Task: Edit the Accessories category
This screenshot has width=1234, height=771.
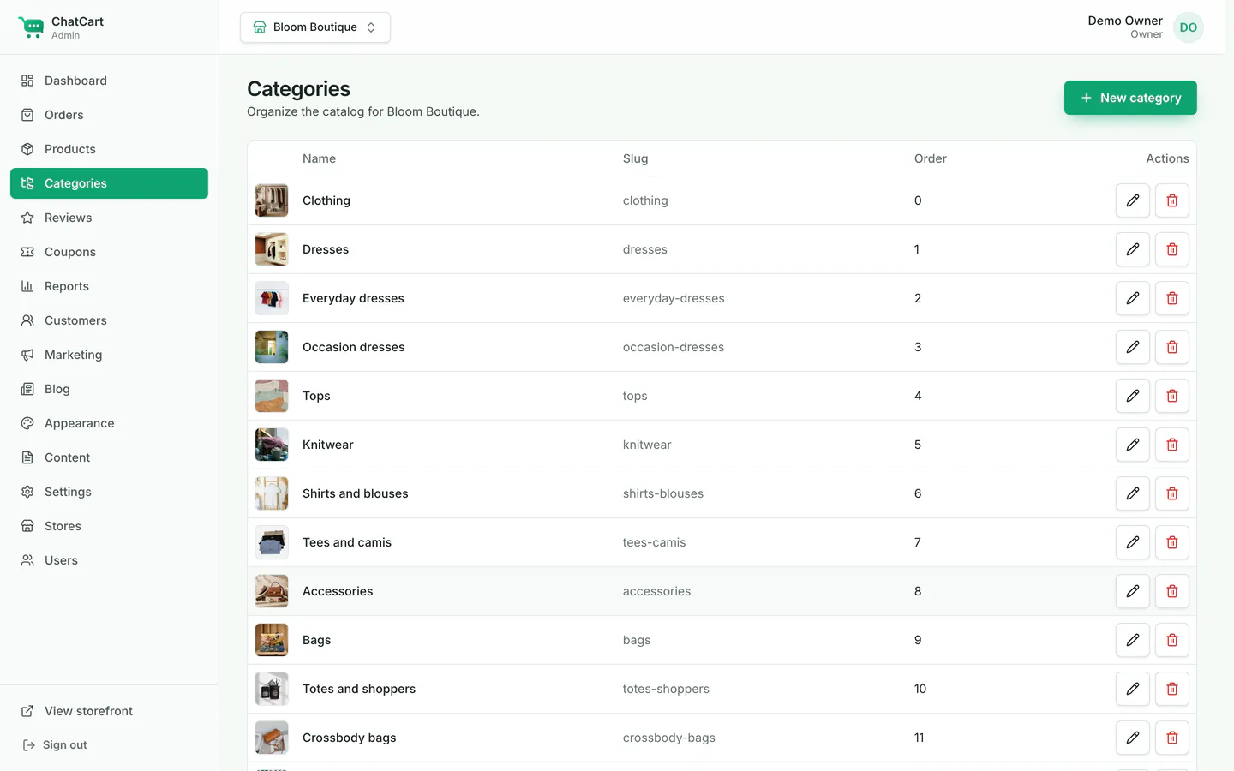Action: 1132,591
